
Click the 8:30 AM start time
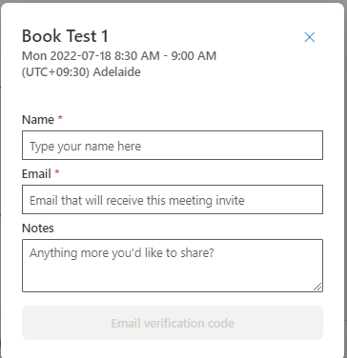137,56
